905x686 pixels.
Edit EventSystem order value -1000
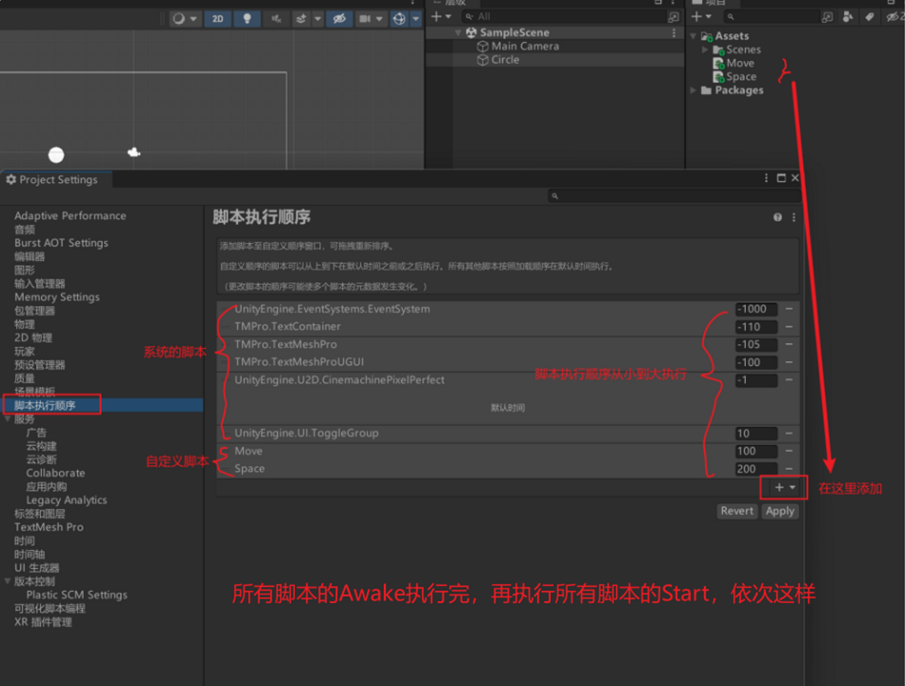click(756, 310)
